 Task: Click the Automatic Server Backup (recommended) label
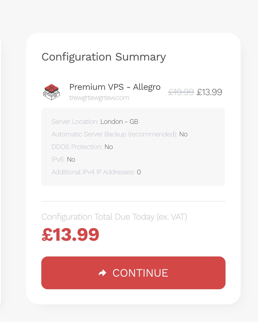114,134
